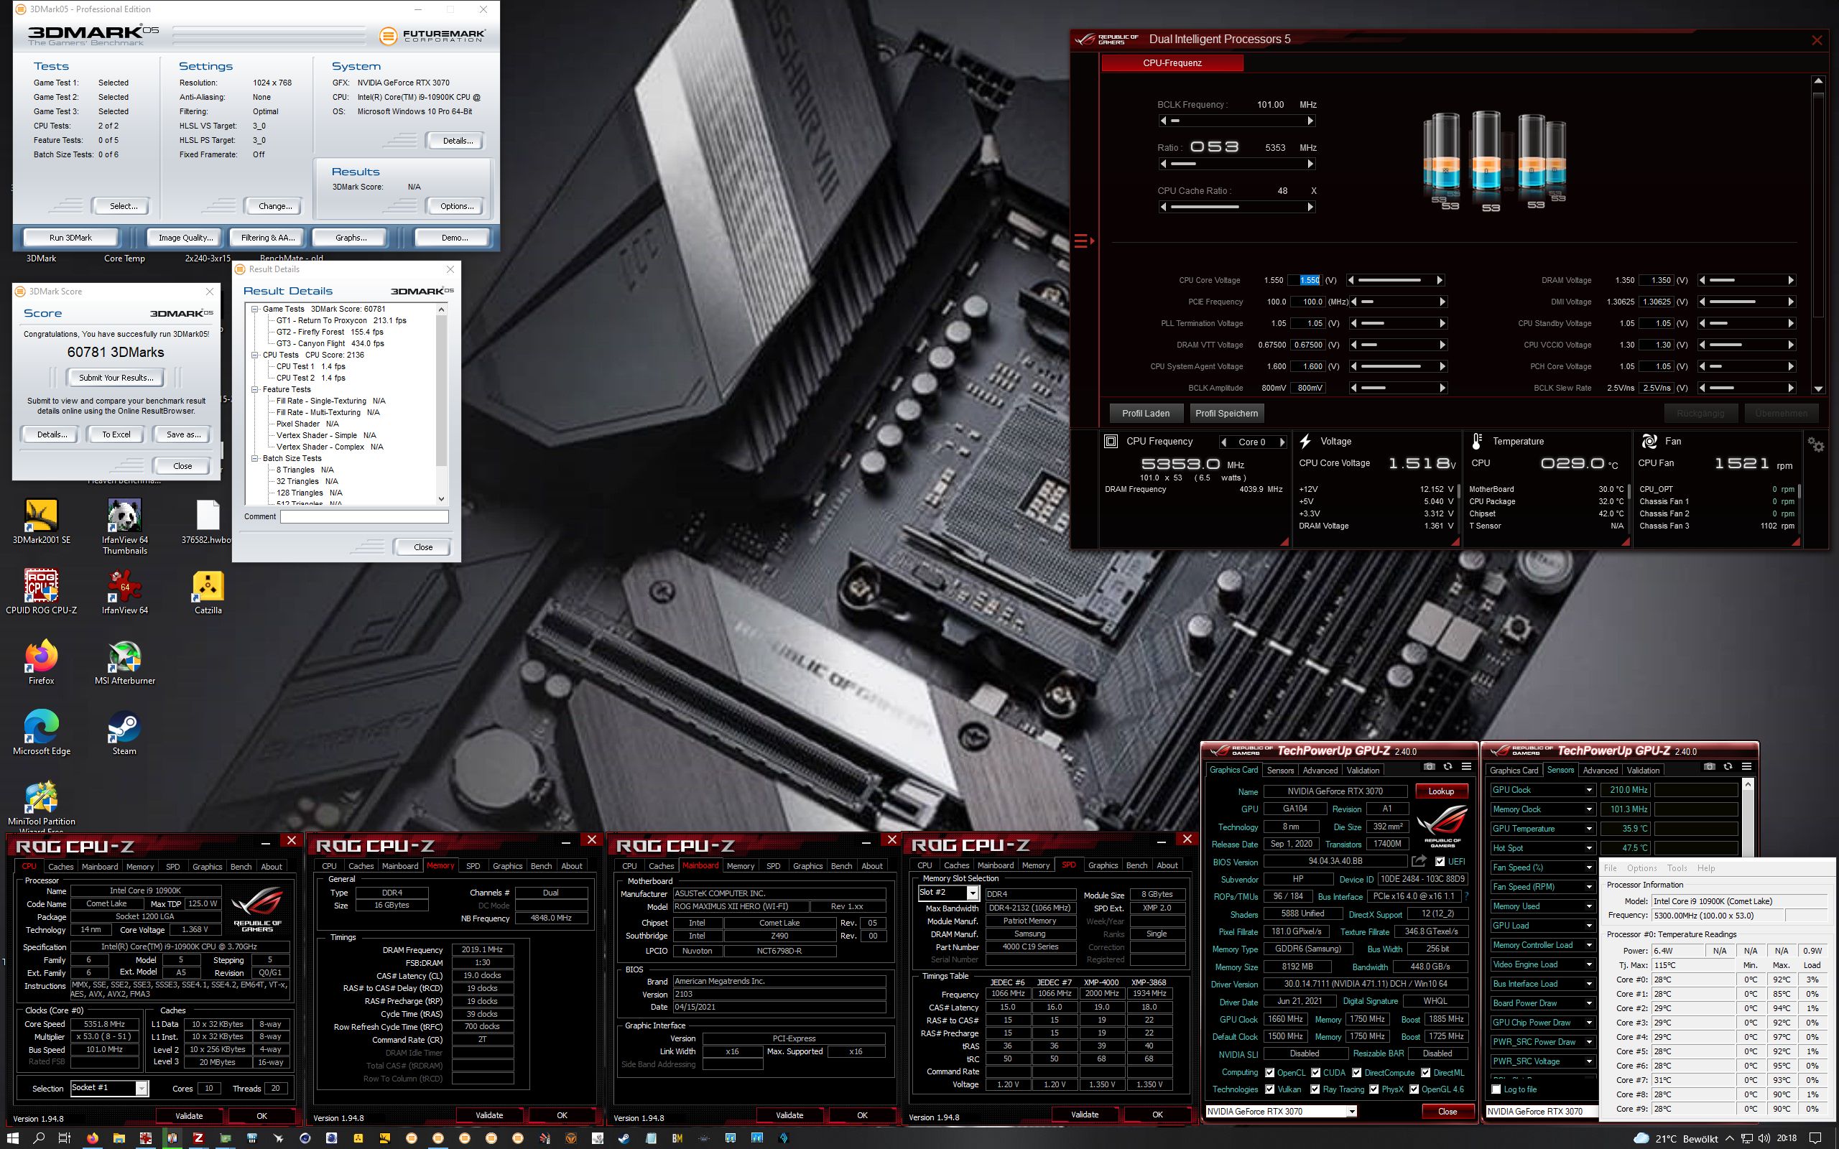Enable Log to file in GPU-Z Sensors
1839x1149 pixels.
tap(1496, 1089)
